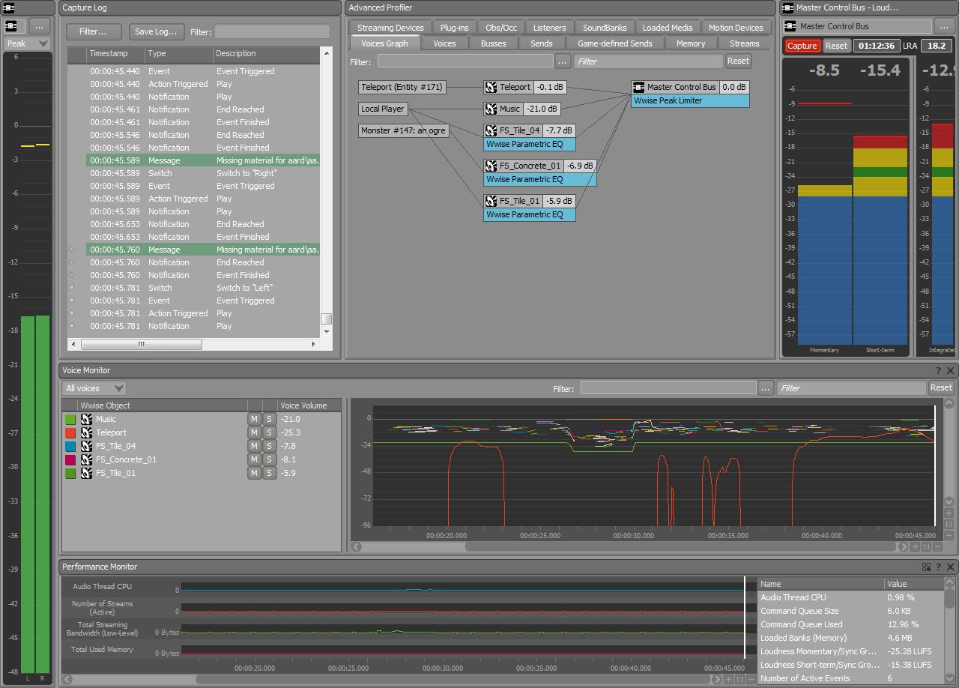Zoom in the Voice Monitor graph vertically
The height and width of the screenshot is (688, 959).
[949, 513]
